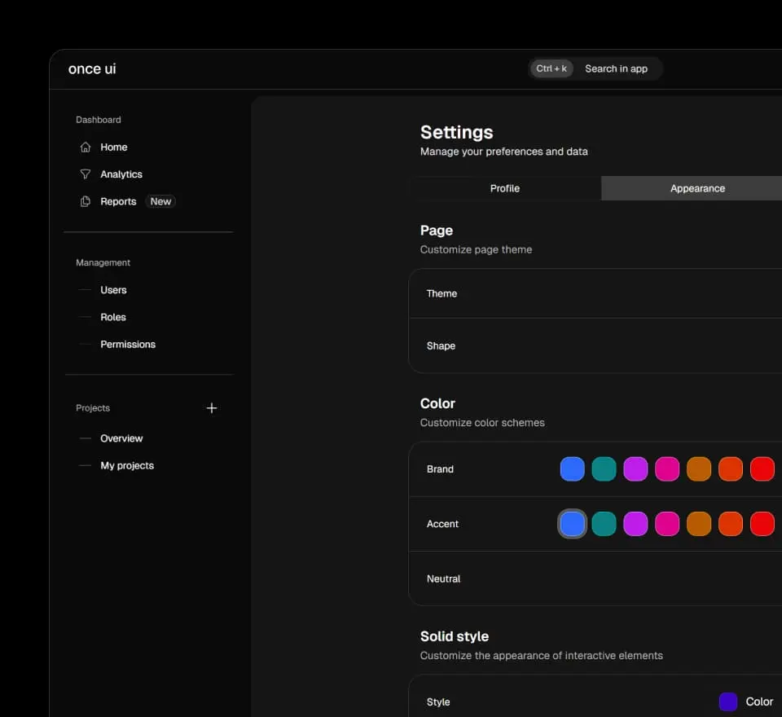This screenshot has width=782, height=717.
Task: Select the teal Accent color swatch
Action: pyautogui.click(x=604, y=523)
